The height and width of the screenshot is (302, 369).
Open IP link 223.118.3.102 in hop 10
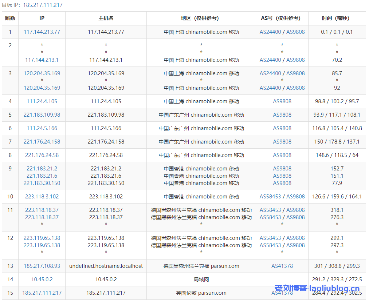pos(42,197)
